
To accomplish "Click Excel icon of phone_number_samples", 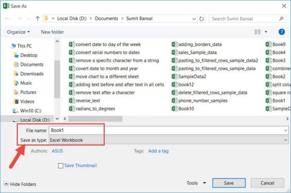I will pyautogui.click(x=174, y=101).
